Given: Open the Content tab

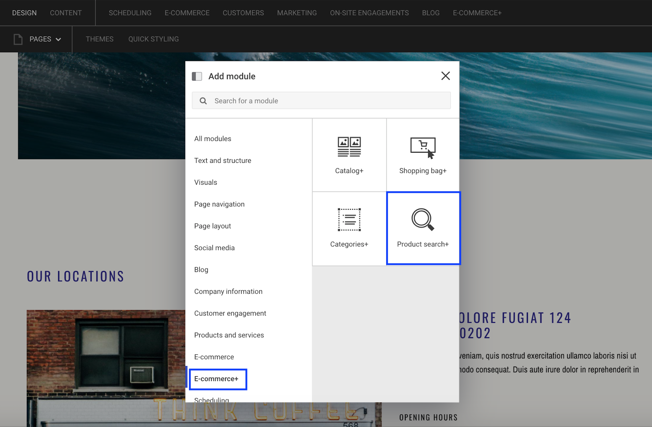Looking at the screenshot, I should tap(66, 13).
